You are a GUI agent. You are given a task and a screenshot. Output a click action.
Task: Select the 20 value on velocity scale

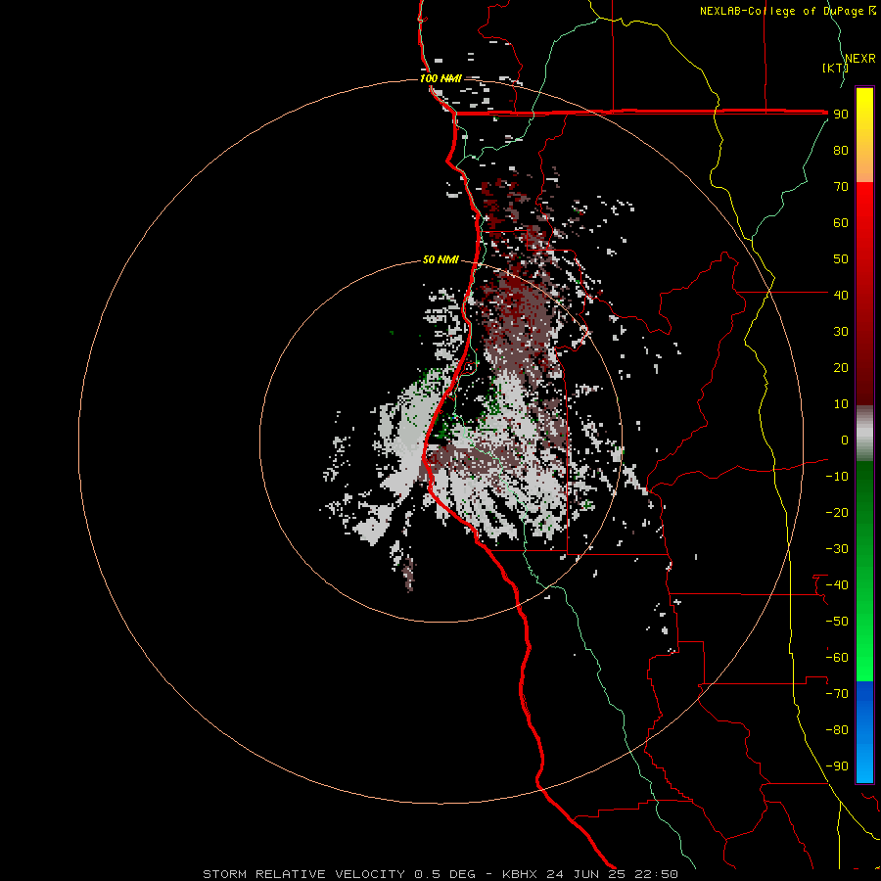pyautogui.click(x=841, y=368)
